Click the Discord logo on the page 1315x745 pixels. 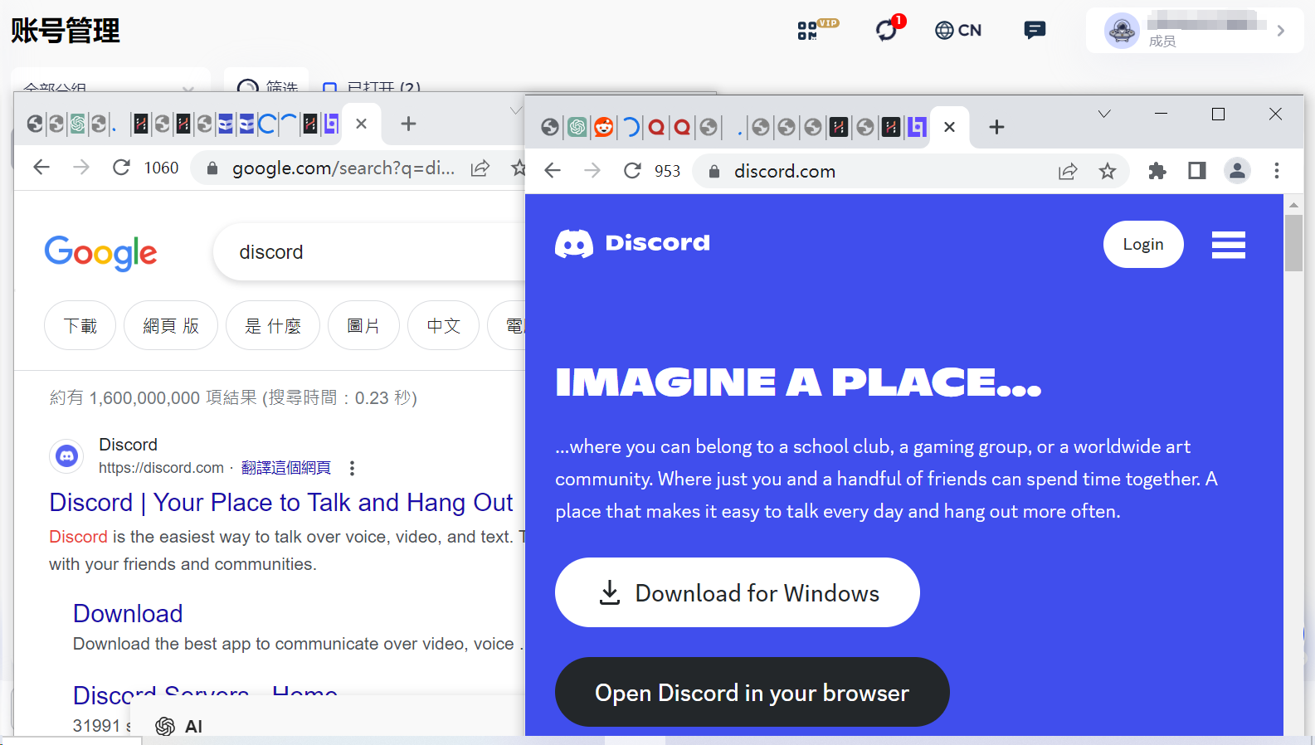pos(632,243)
